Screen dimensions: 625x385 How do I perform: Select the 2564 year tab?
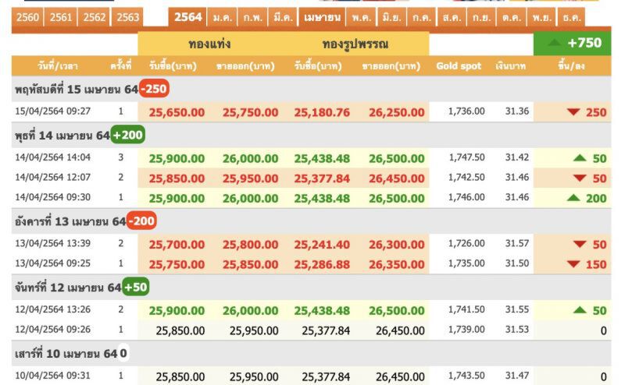point(187,17)
